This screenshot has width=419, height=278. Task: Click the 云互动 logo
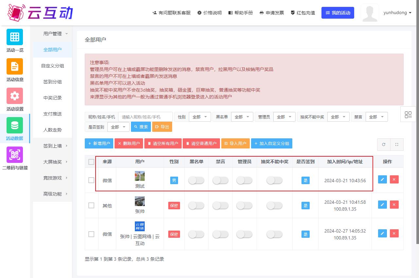click(40, 12)
